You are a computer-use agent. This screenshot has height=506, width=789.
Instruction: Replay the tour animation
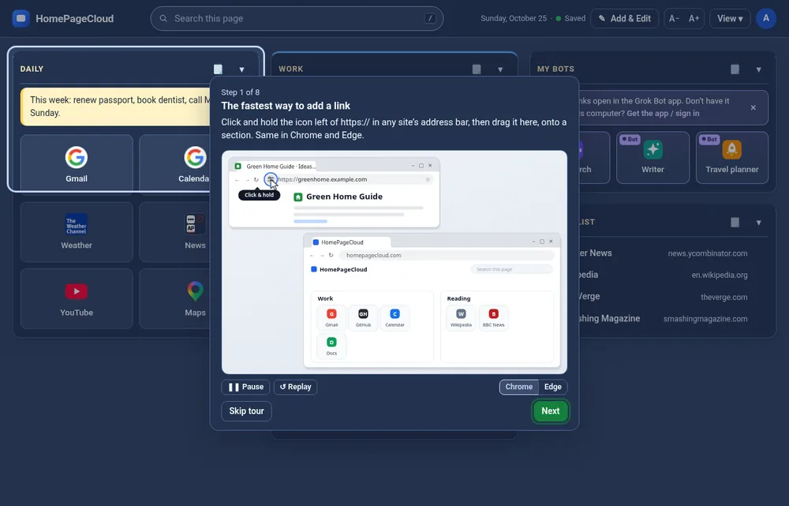[295, 387]
